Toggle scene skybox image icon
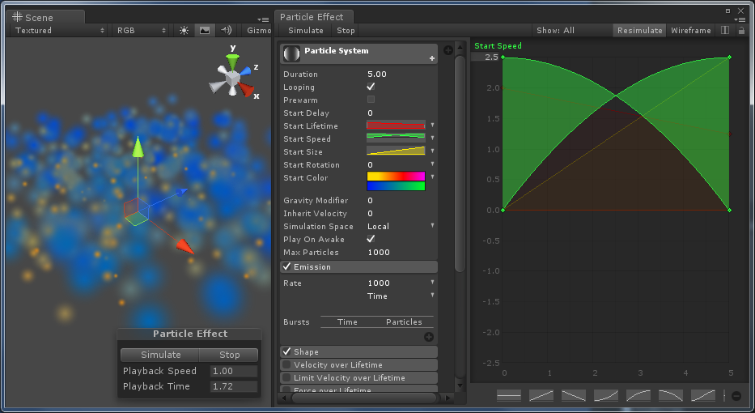Viewport: 755px width, 413px height. click(x=205, y=30)
